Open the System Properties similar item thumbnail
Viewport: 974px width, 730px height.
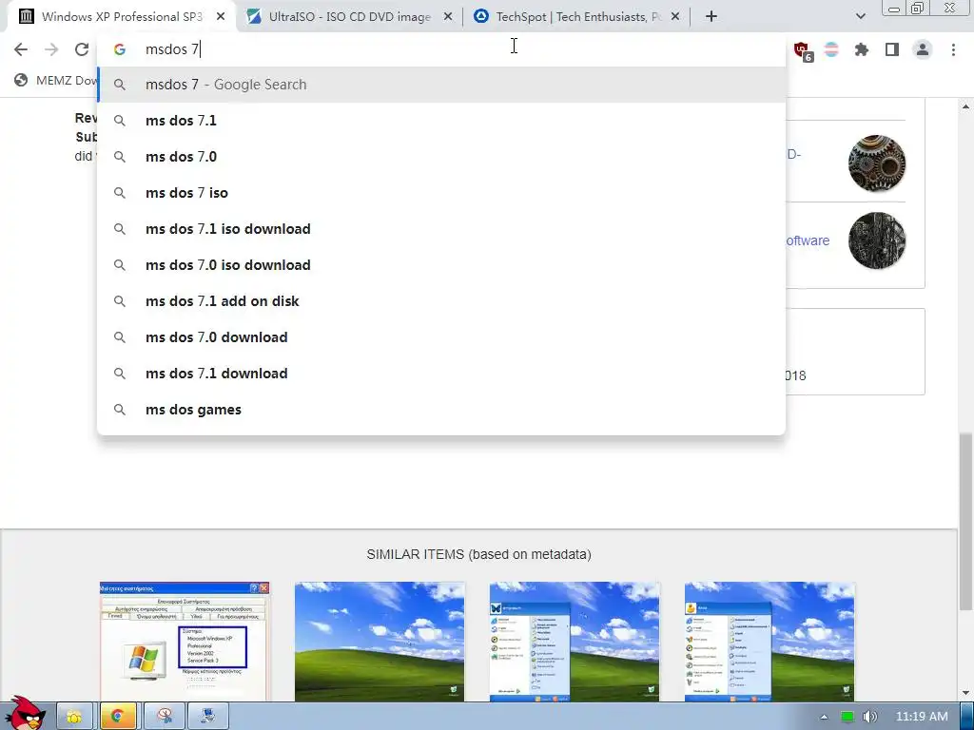pos(185,642)
